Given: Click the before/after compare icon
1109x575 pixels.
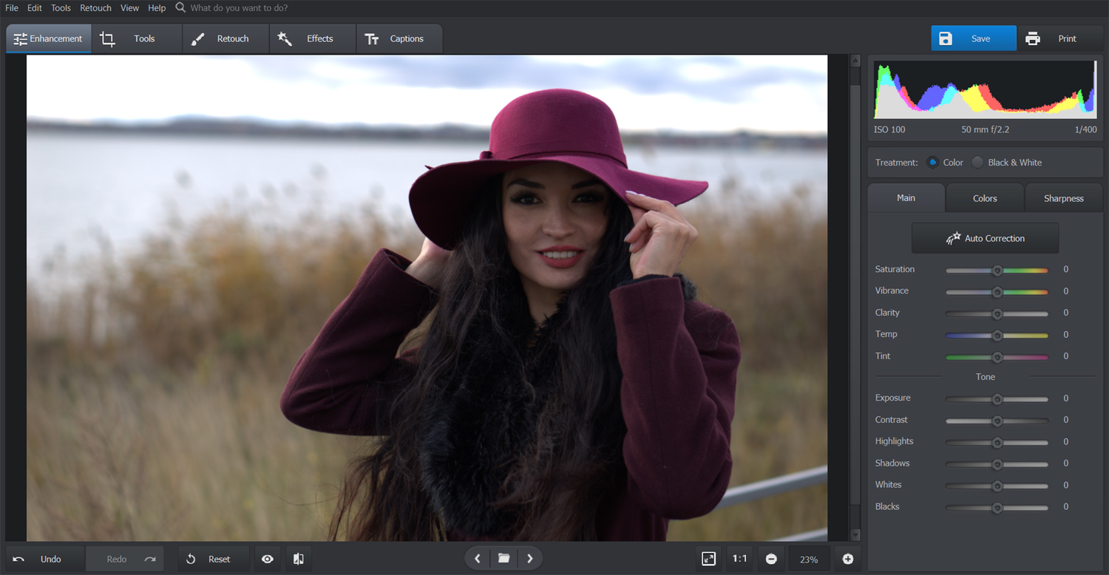Looking at the screenshot, I should point(299,559).
